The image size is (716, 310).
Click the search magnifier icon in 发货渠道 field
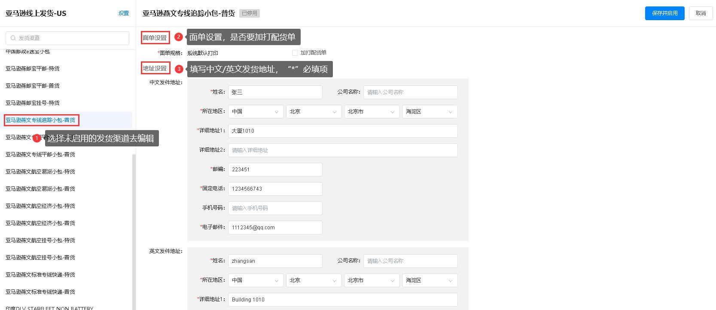(x=13, y=38)
